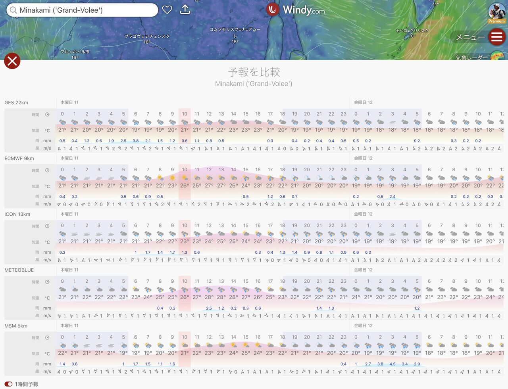508x389 pixels.
Task: Click ECMWF weather icon at hour 22
Action: click(331, 178)
